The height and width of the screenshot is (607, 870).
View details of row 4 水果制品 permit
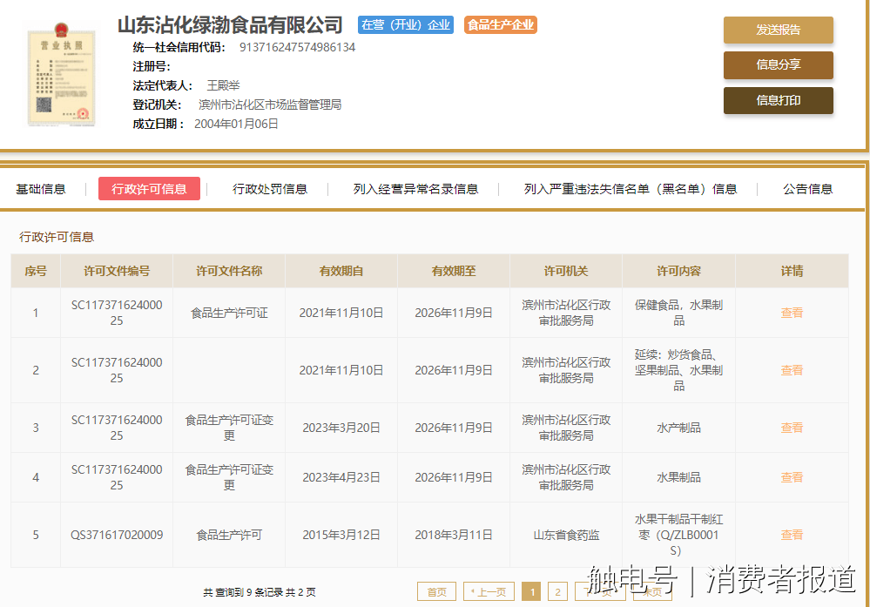(792, 477)
